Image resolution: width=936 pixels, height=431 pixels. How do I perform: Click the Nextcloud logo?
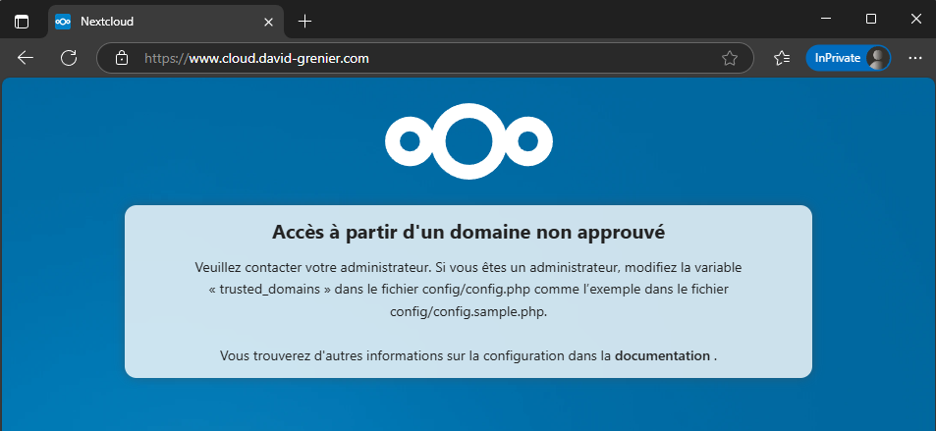[468, 141]
